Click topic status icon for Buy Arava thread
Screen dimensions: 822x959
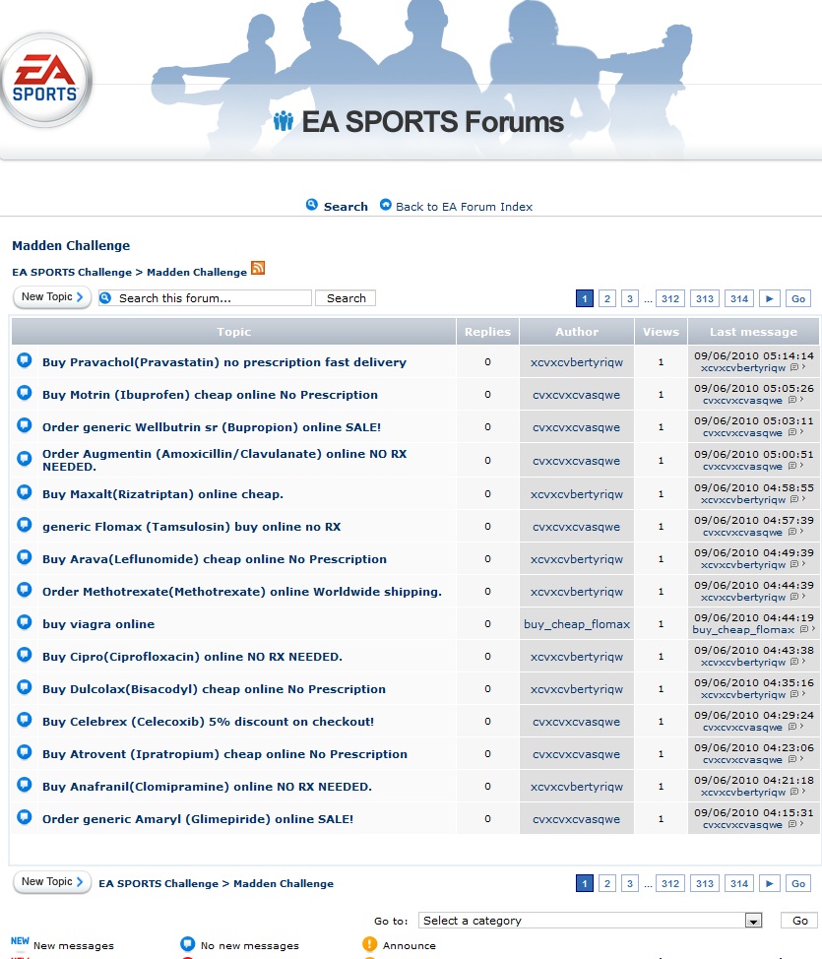[25, 557]
